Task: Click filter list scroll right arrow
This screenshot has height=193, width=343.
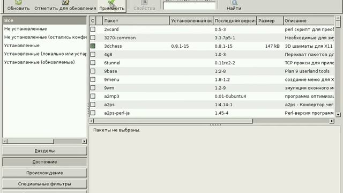Action: point(84,142)
